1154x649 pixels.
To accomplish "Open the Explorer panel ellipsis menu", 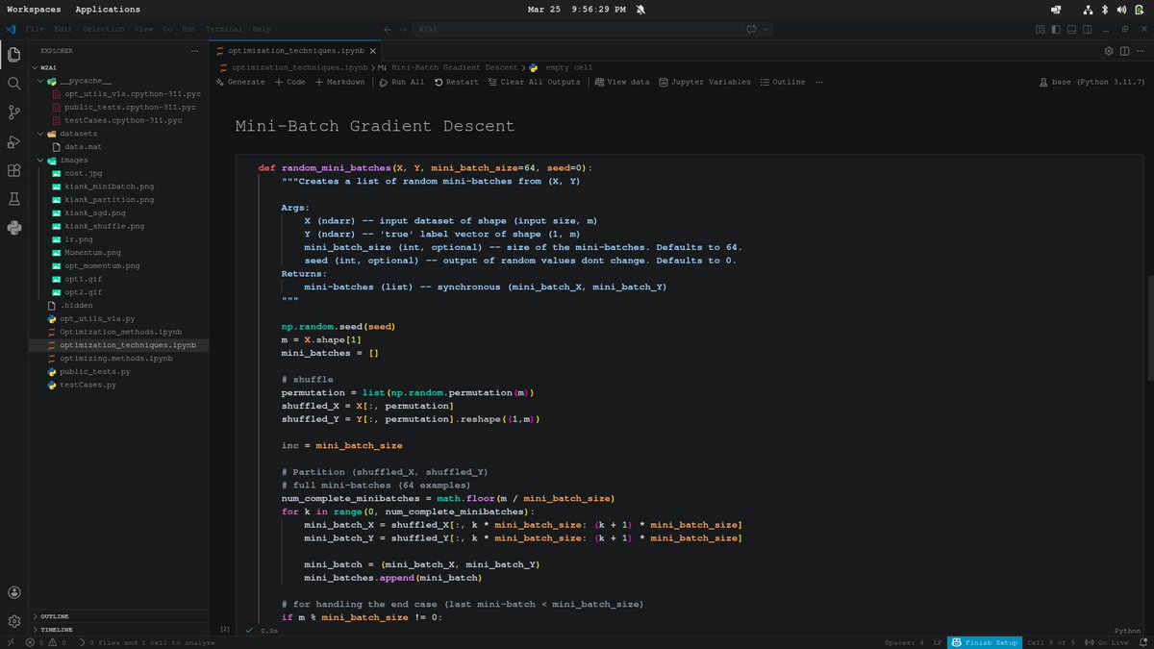I will (194, 50).
